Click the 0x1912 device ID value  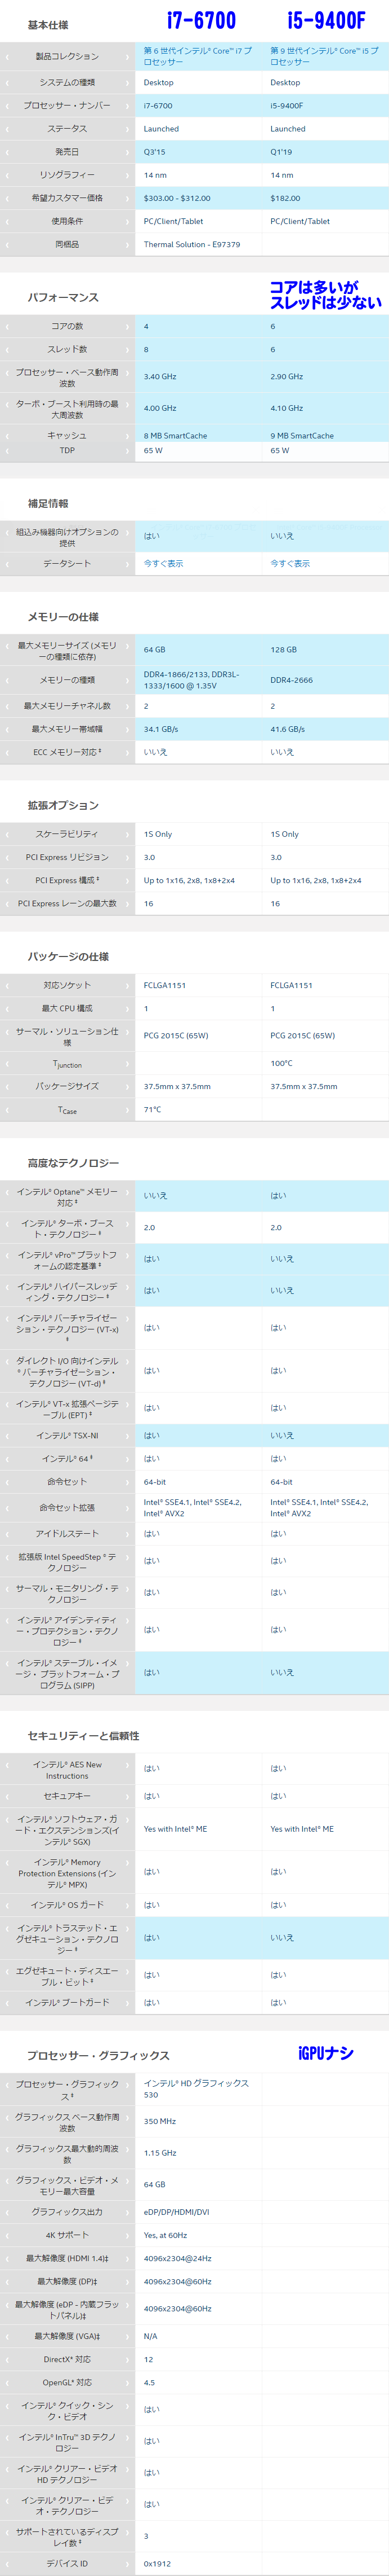click(157, 2563)
